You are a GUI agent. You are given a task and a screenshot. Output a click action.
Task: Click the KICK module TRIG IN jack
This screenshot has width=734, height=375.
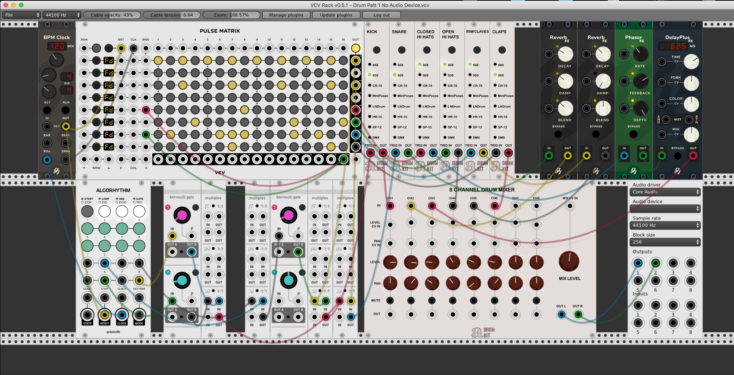[x=370, y=153]
